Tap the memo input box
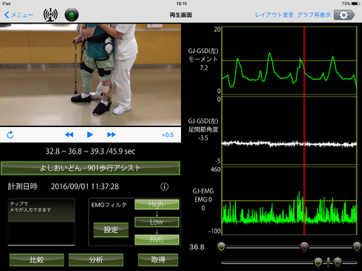 tap(41, 222)
